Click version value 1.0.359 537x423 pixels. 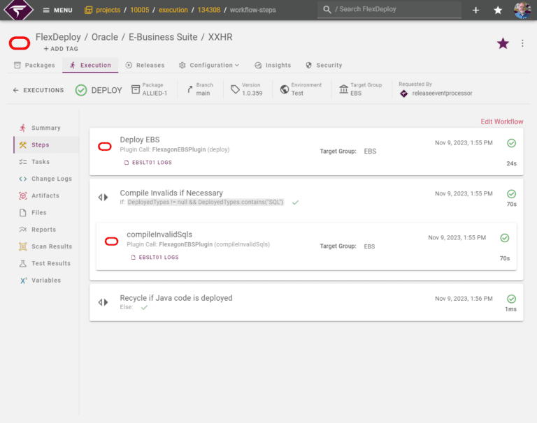252,94
